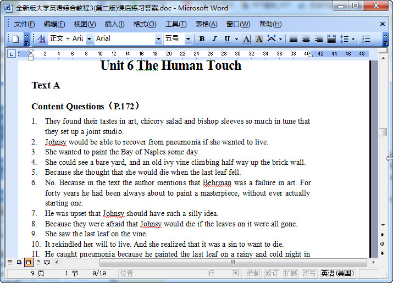This screenshot has height=283, width=393.
Task: Center align the text
Action: 306,39
